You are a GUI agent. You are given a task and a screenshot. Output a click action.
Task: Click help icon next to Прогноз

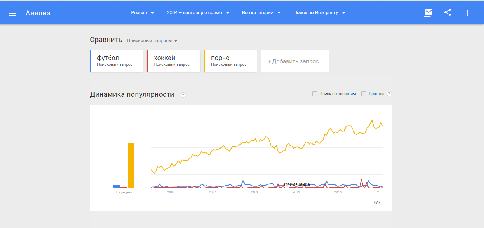tap(389, 94)
